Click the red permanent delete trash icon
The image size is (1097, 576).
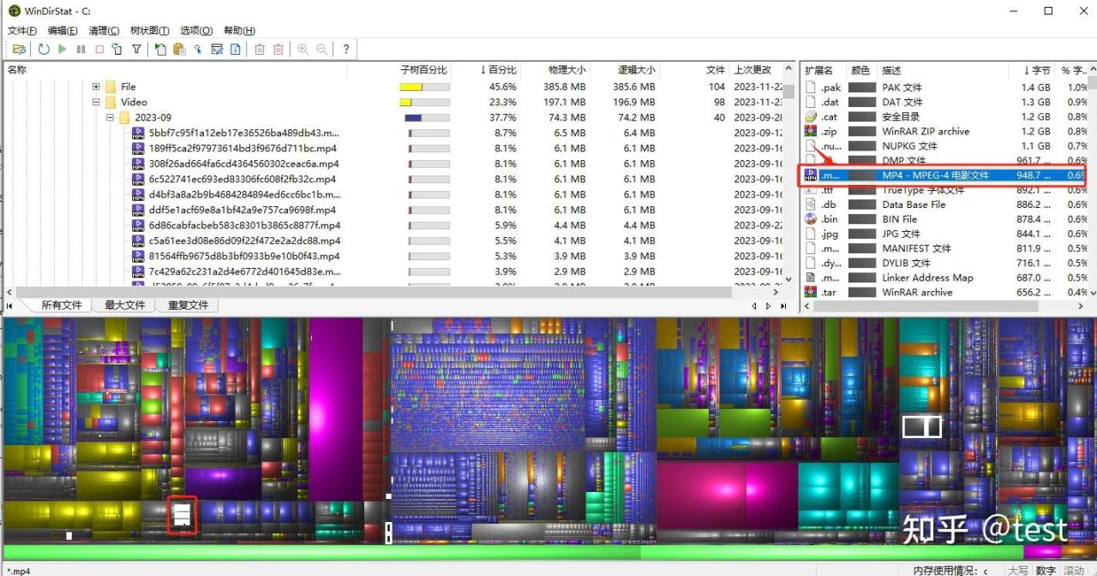(279, 50)
